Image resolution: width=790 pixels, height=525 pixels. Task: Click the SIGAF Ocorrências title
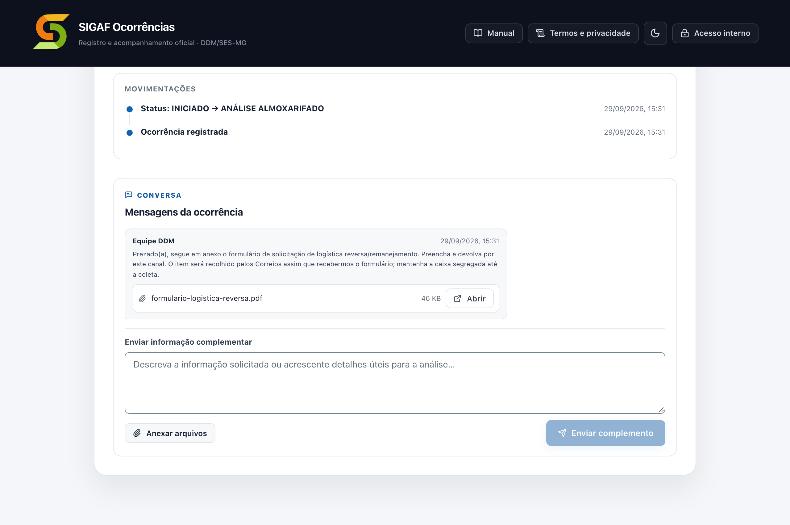(127, 27)
